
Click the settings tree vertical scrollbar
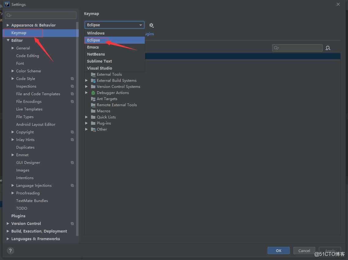(x=77, y=128)
